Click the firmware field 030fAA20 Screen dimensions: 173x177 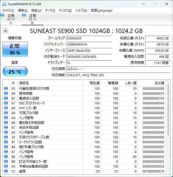[89, 38]
